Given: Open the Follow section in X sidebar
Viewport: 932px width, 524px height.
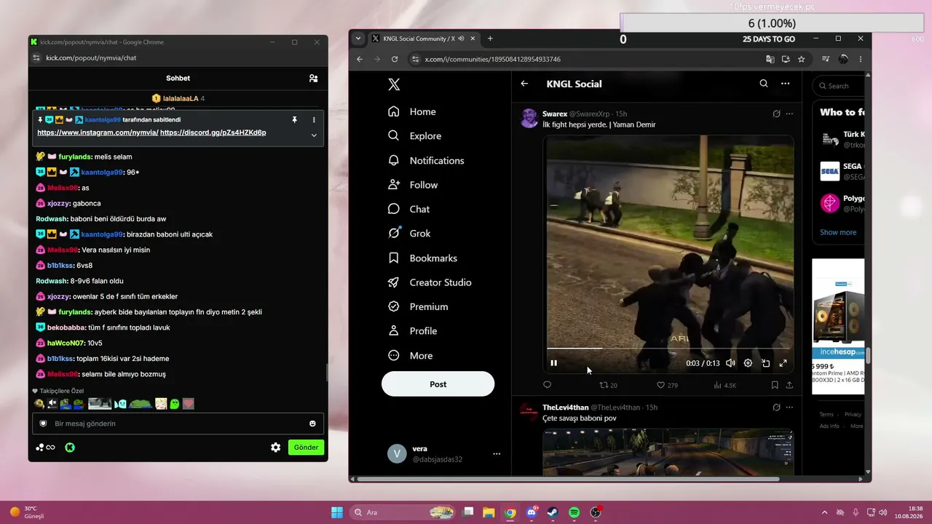Looking at the screenshot, I should 413,185.
